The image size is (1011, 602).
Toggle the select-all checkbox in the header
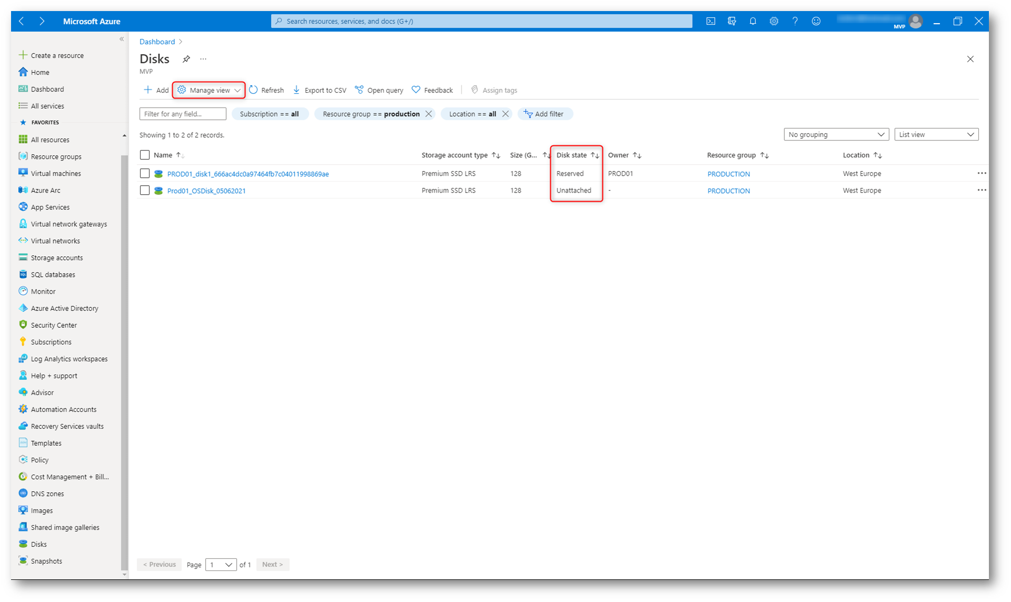(145, 155)
